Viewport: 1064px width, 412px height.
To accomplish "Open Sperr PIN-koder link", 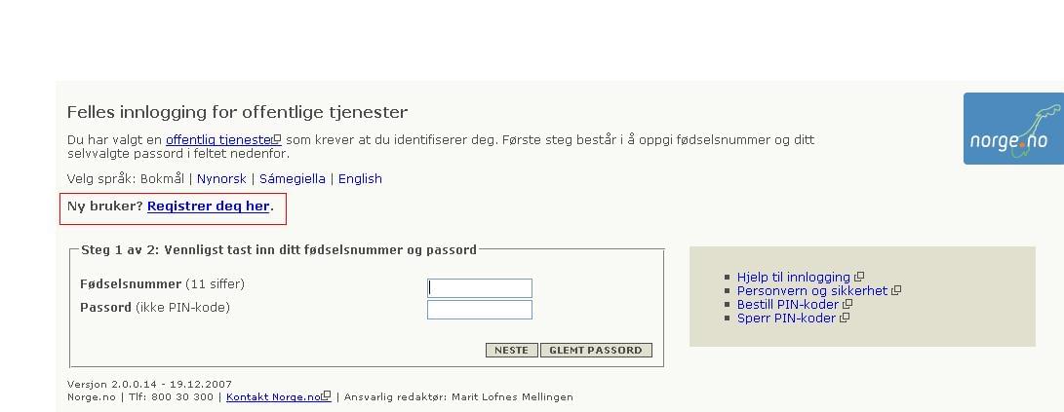I will (786, 318).
